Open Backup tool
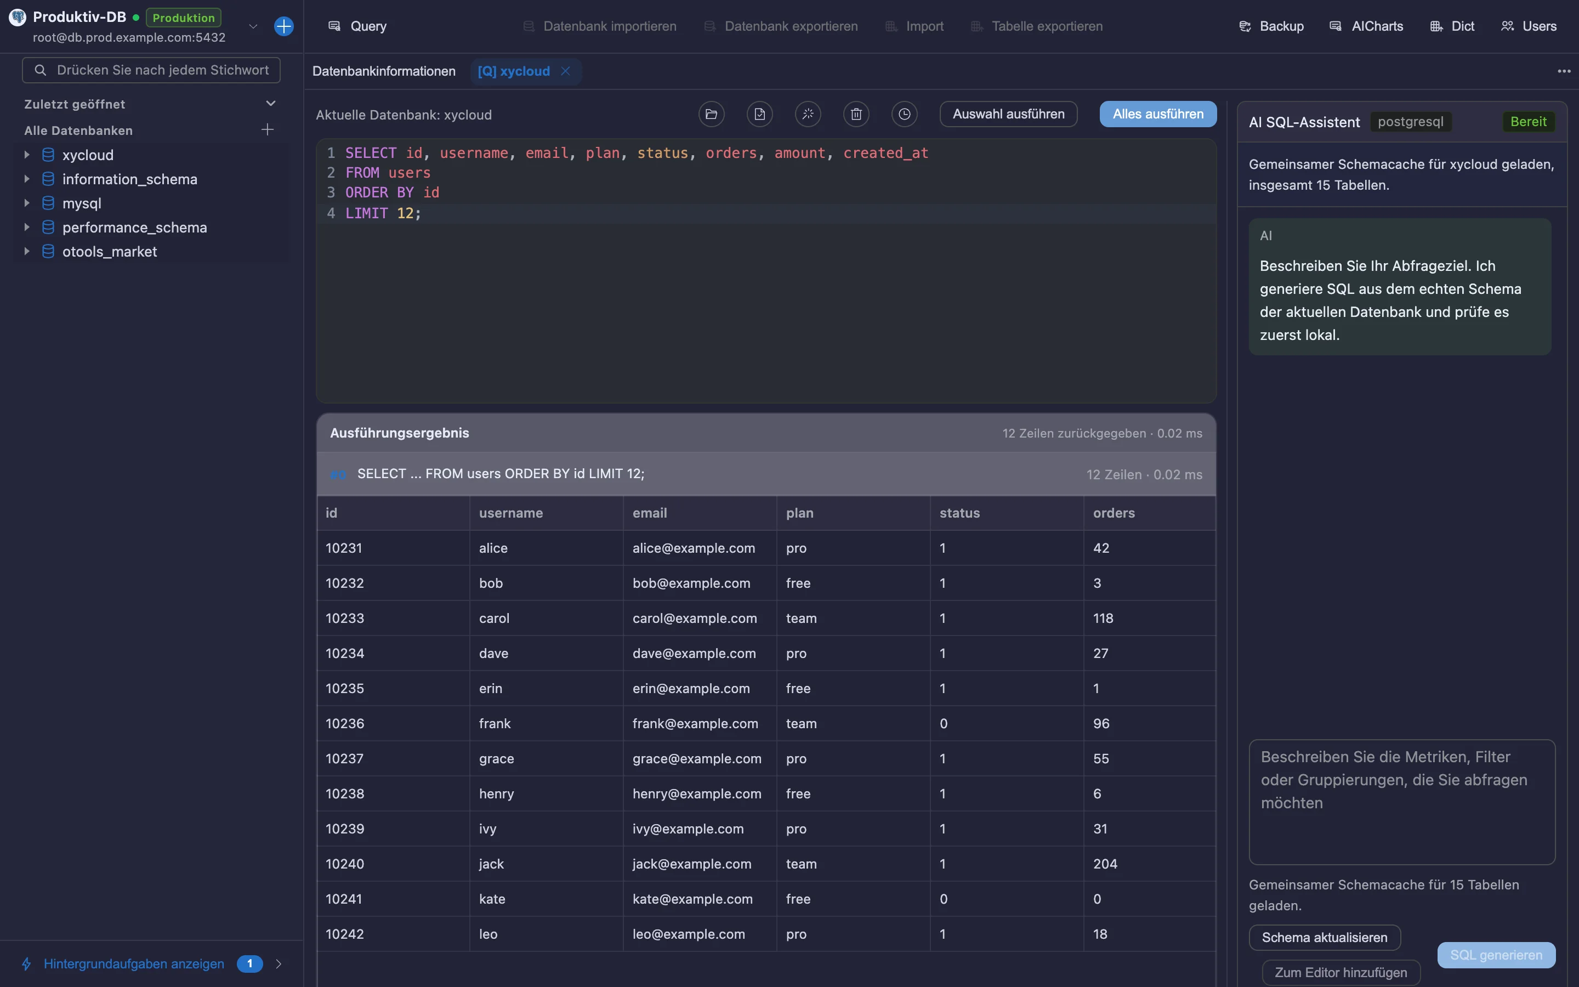 1271,26
